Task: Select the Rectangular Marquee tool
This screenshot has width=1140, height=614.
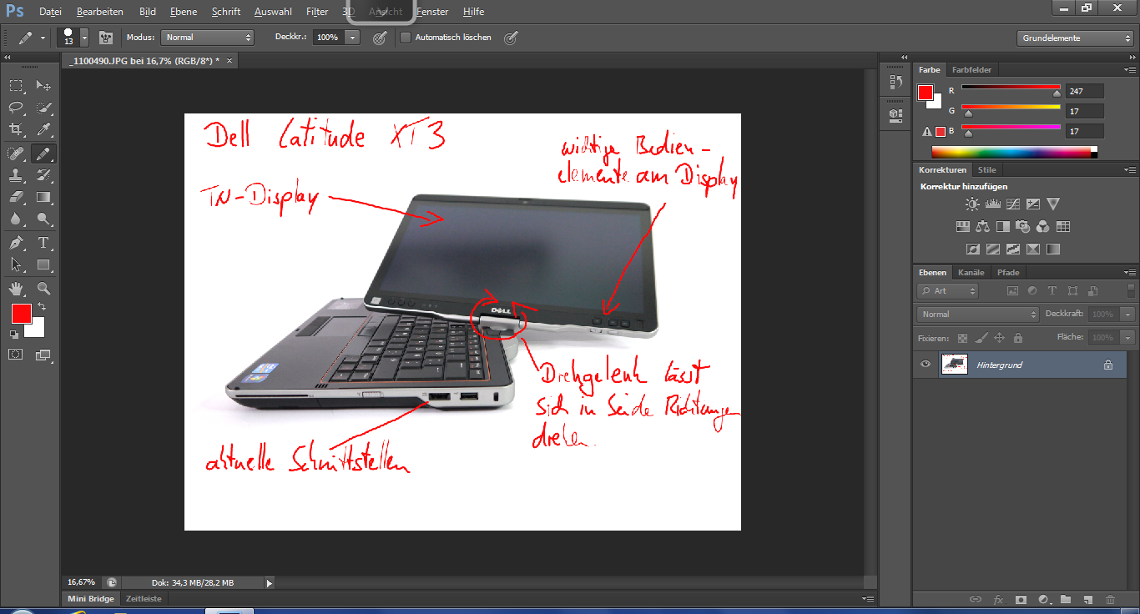Action: tap(16, 86)
